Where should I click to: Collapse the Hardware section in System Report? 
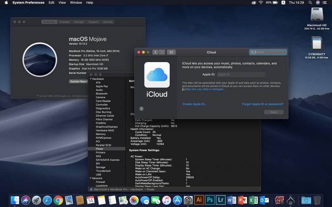coord(90,79)
